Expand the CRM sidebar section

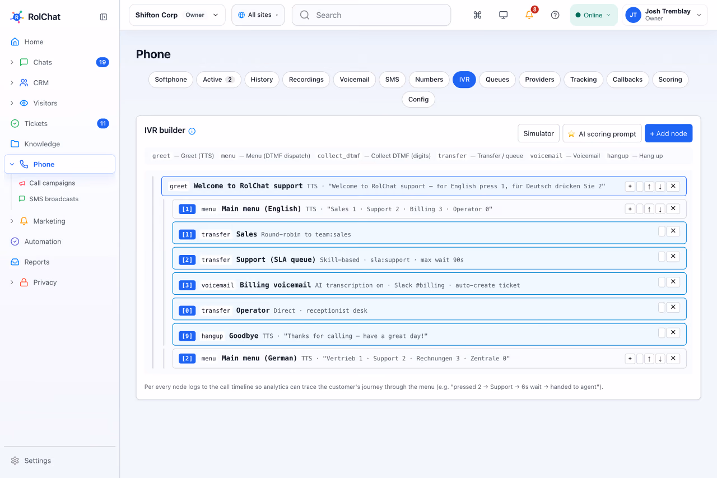pyautogui.click(x=12, y=83)
